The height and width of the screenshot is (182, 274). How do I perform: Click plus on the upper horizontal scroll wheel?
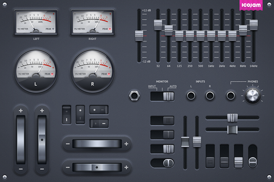click(126, 144)
